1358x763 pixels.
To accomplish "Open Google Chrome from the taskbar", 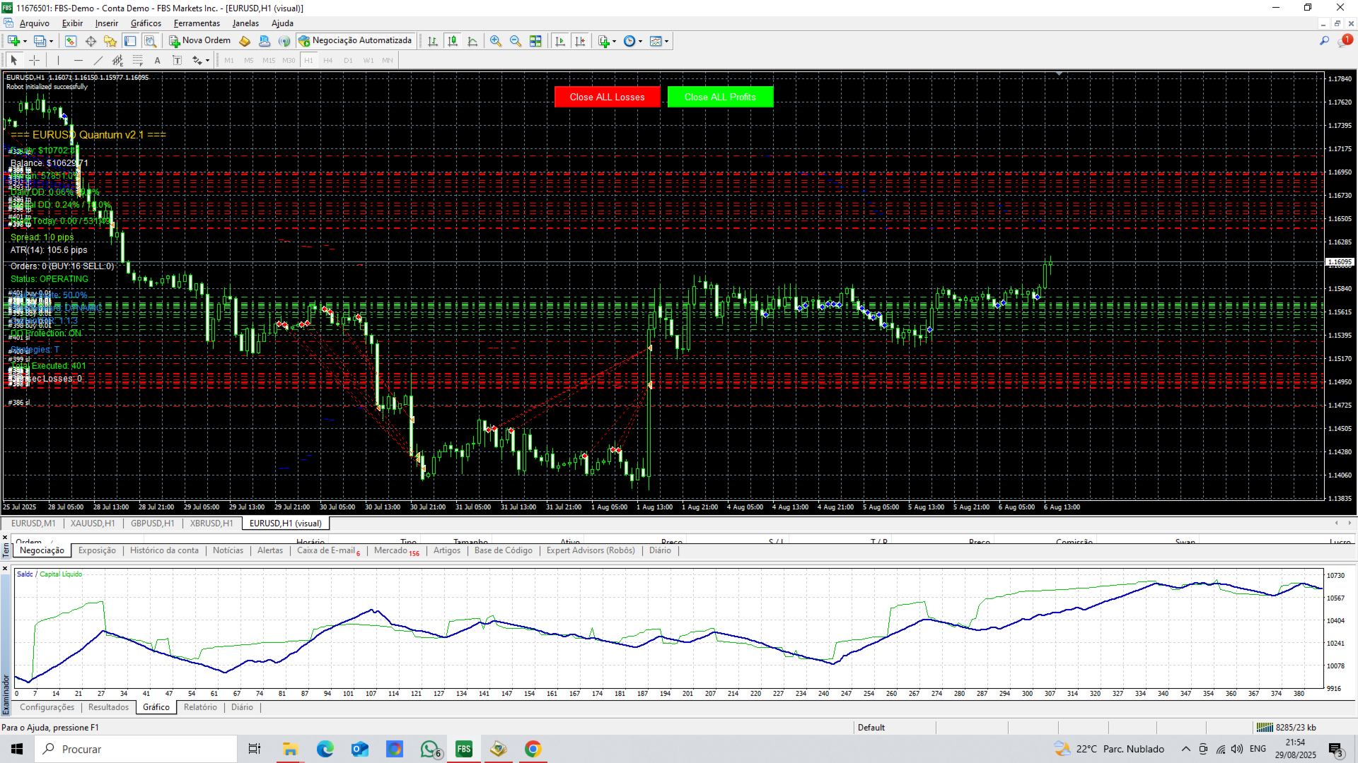I will (x=533, y=749).
